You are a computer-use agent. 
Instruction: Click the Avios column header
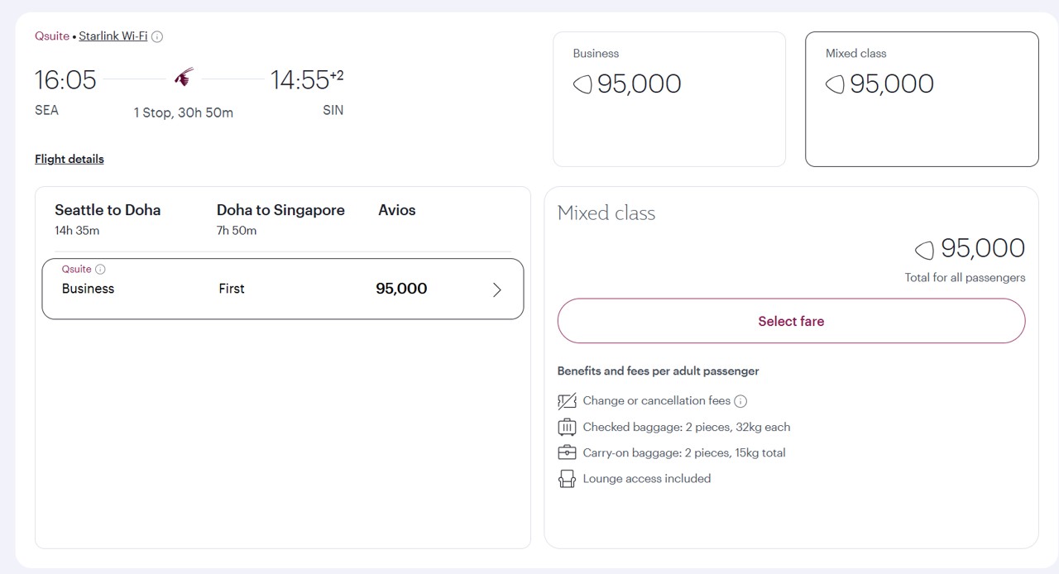coord(396,210)
